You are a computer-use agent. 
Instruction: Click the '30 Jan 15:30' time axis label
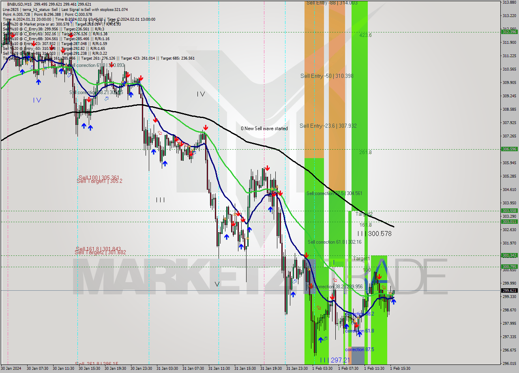click(89, 369)
